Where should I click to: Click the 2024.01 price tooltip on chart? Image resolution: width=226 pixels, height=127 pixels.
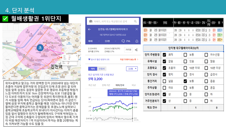click(x=123, y=92)
